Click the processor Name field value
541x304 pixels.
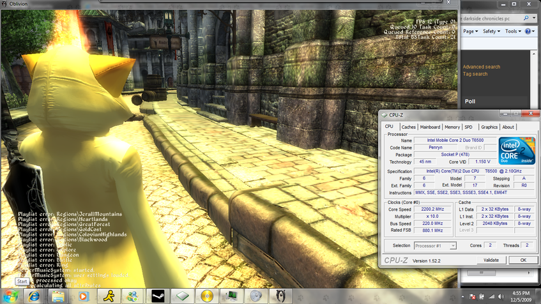pos(455,140)
